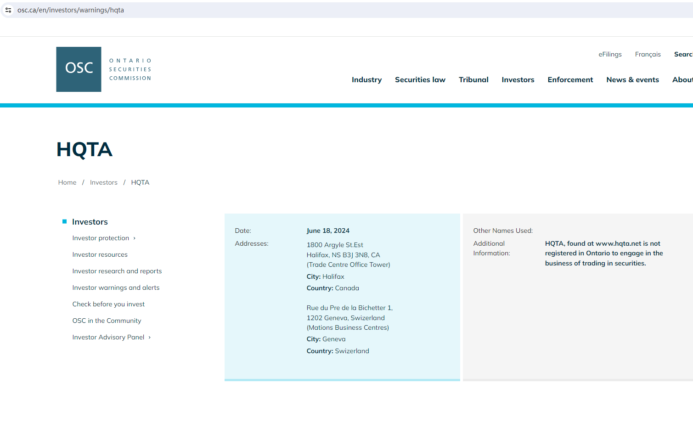Screen dimensions: 693x423
Task: Click the Investors breadcrumb link
Action: 103,183
